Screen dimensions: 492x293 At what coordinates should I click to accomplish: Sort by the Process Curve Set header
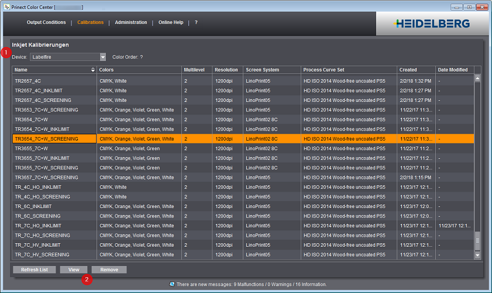349,70
